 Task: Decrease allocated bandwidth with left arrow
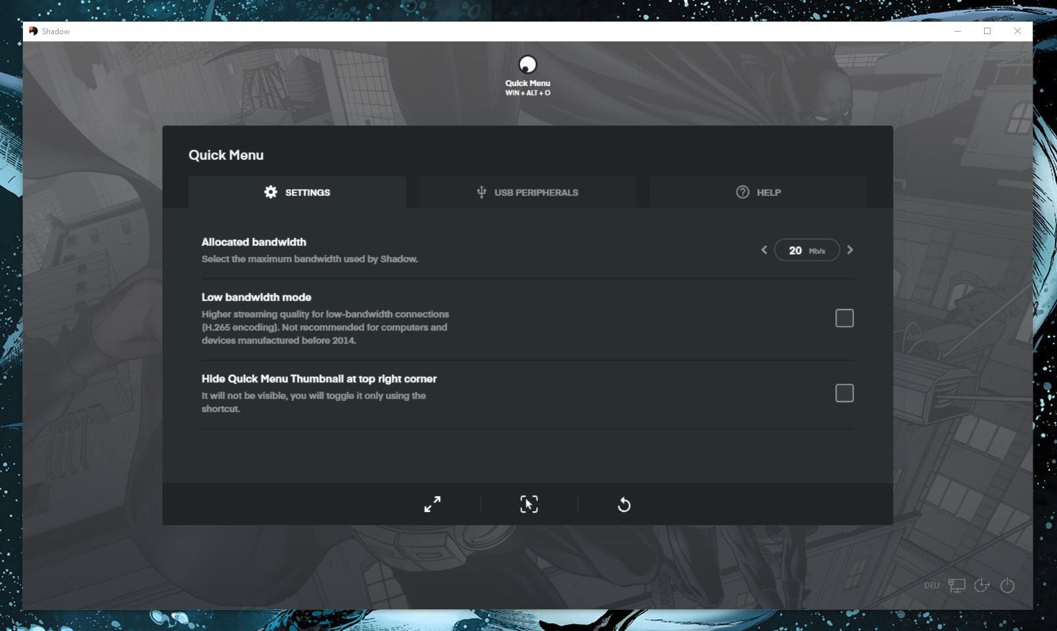[764, 250]
